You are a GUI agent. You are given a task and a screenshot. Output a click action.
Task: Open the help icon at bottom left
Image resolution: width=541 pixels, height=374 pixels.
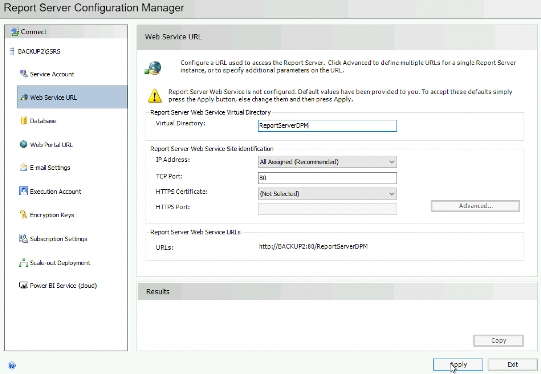12,365
